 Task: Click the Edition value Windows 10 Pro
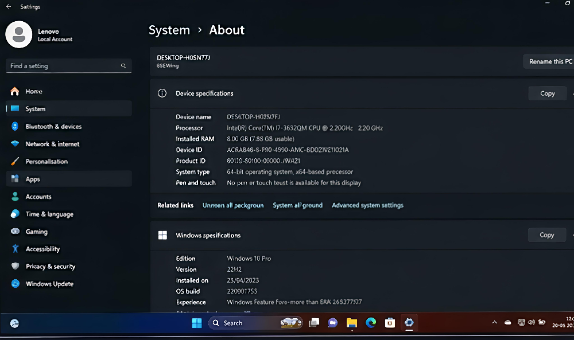[x=249, y=259]
